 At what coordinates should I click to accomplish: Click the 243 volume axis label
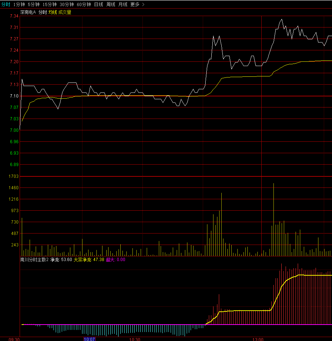tap(15, 245)
